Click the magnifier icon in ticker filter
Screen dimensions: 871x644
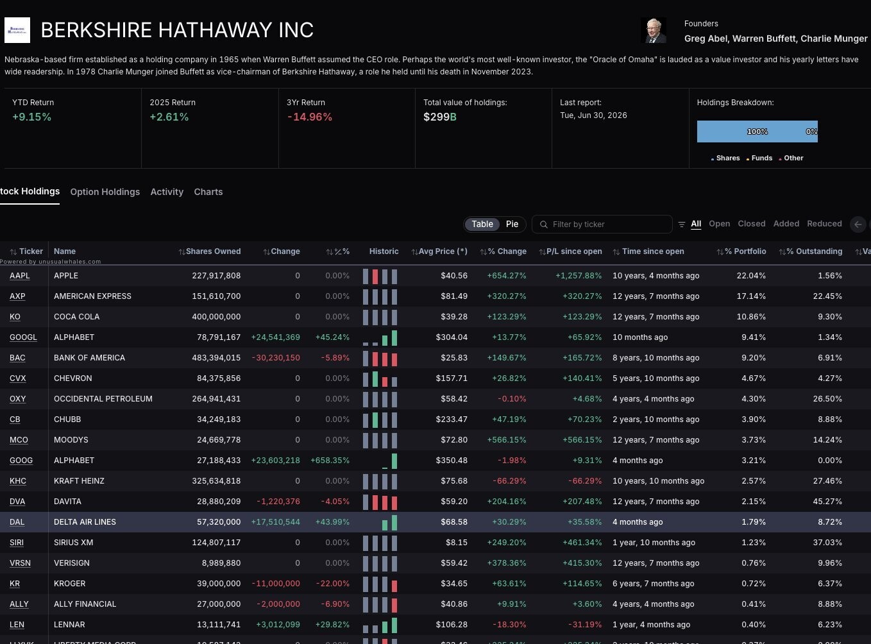click(544, 225)
